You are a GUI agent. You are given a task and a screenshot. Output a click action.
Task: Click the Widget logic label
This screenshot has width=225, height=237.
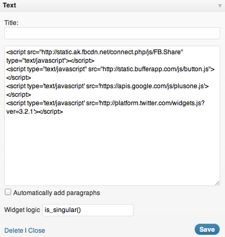pyautogui.click(x=22, y=210)
